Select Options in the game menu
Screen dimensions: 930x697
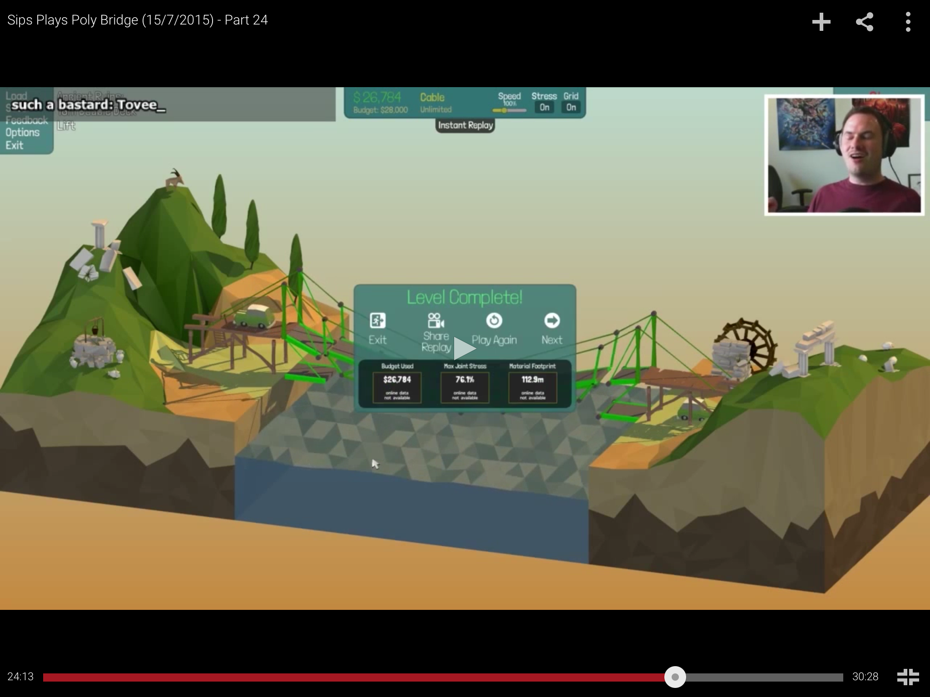tap(22, 133)
